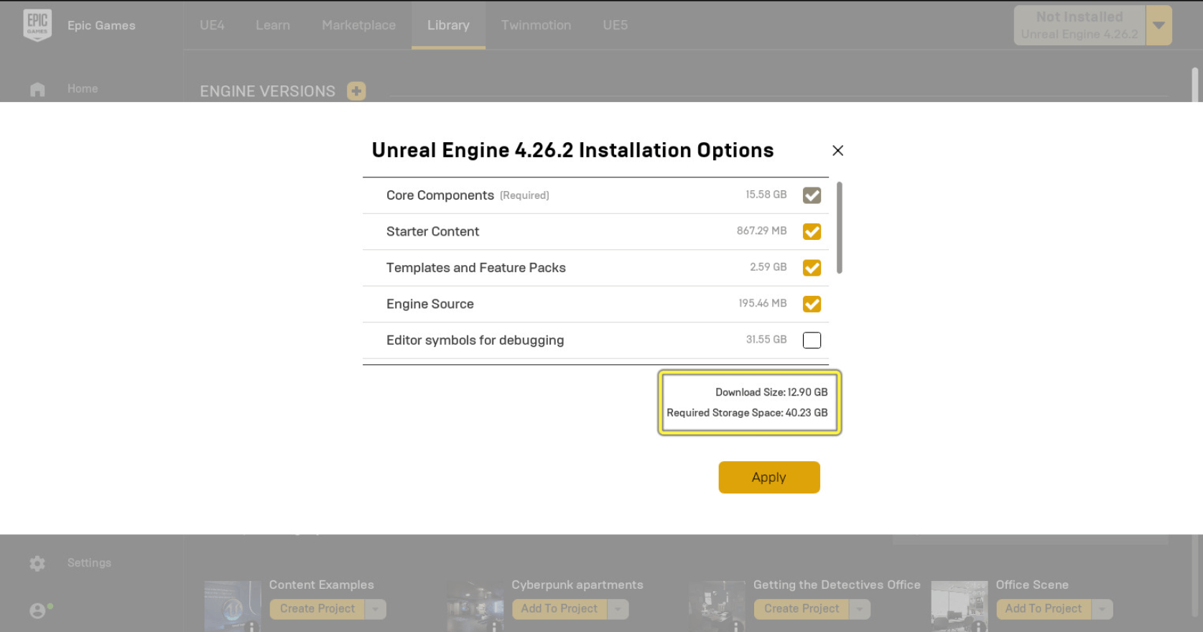The image size is (1203, 632).
Task: Open the Settings gear icon
Action: point(37,564)
